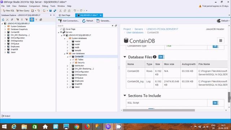
Task: Switch to the Start Page tab
Action: click(x=65, y=15)
